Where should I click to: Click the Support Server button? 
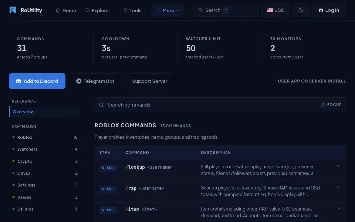point(149,81)
